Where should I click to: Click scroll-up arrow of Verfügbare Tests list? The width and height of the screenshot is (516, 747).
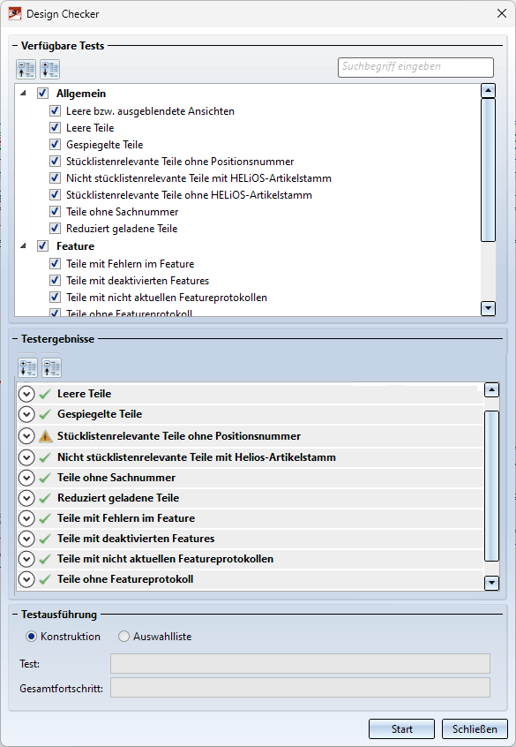click(489, 91)
